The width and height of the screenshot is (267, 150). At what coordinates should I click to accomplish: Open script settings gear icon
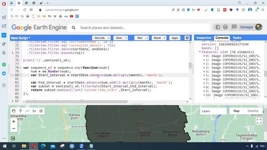(187, 38)
